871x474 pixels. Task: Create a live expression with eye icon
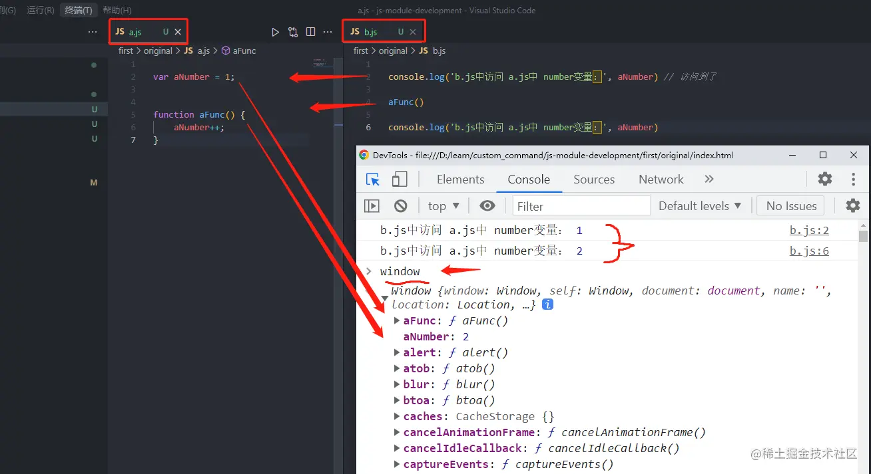pos(487,206)
